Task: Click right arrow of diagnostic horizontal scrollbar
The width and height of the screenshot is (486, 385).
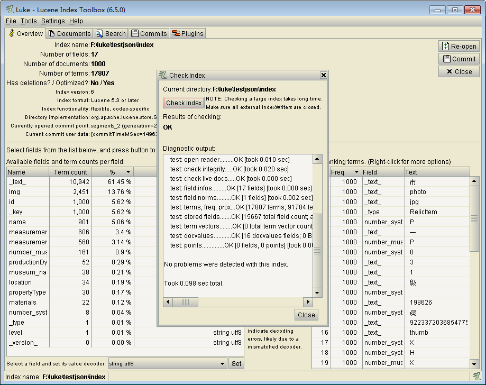Action: (x=308, y=302)
